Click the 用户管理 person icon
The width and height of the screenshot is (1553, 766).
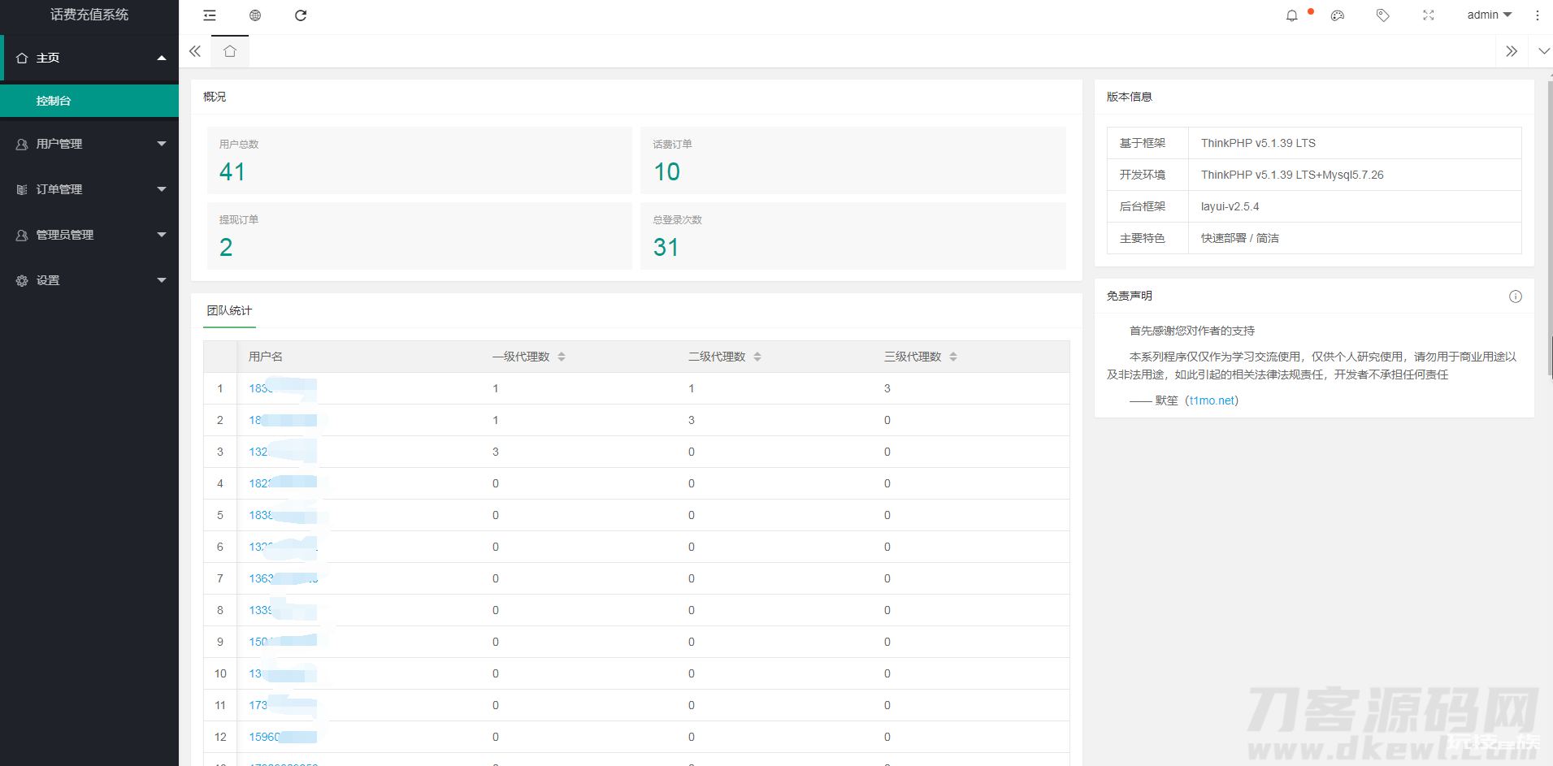click(x=22, y=144)
